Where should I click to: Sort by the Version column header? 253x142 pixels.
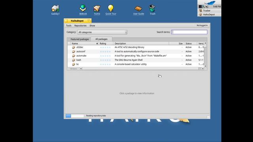click(x=200, y=43)
